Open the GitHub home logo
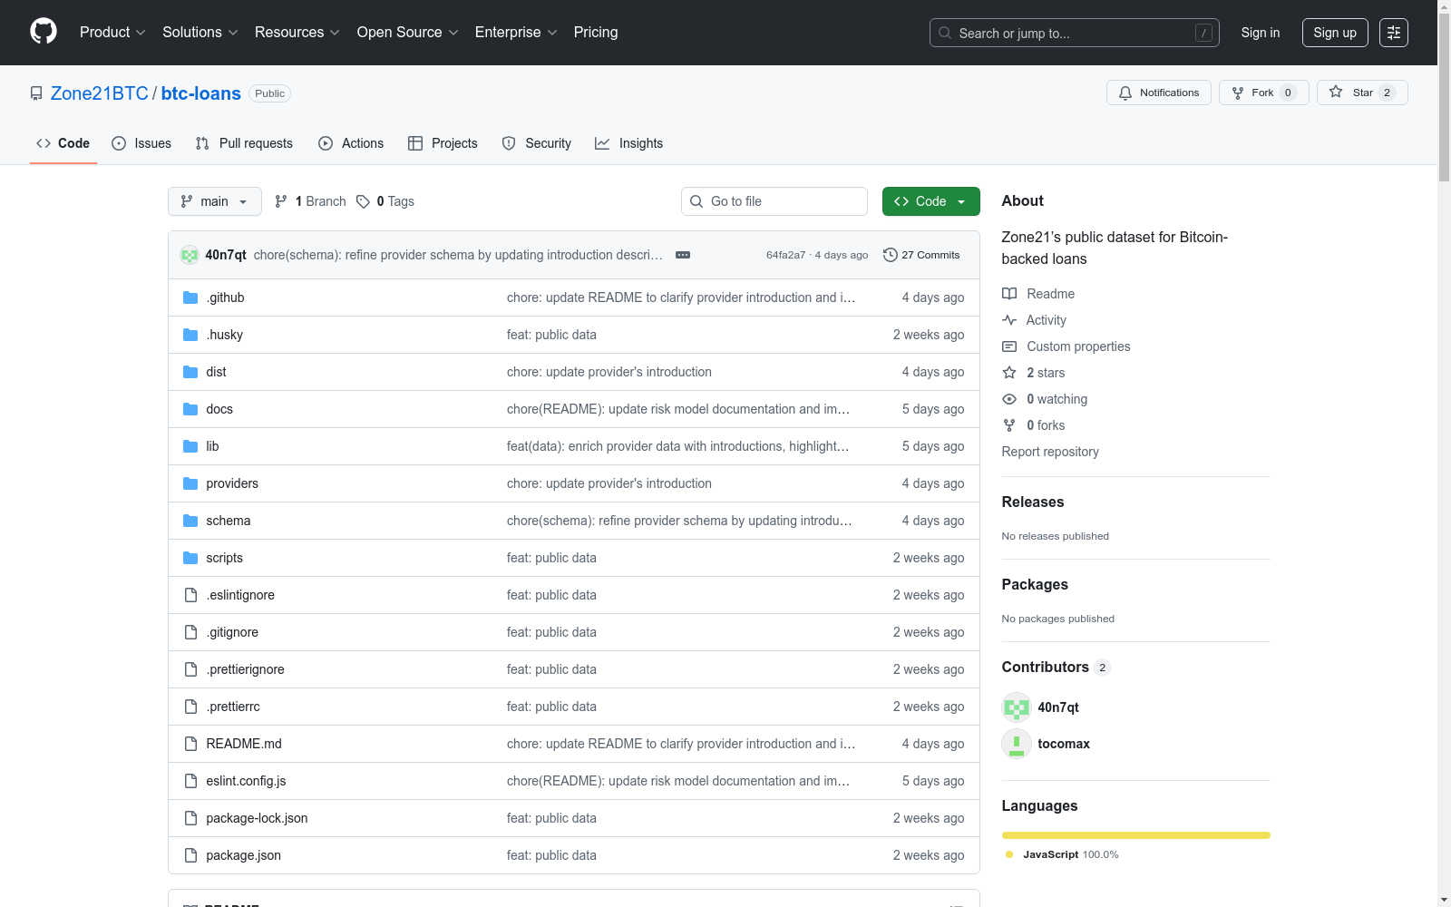 point(44,32)
